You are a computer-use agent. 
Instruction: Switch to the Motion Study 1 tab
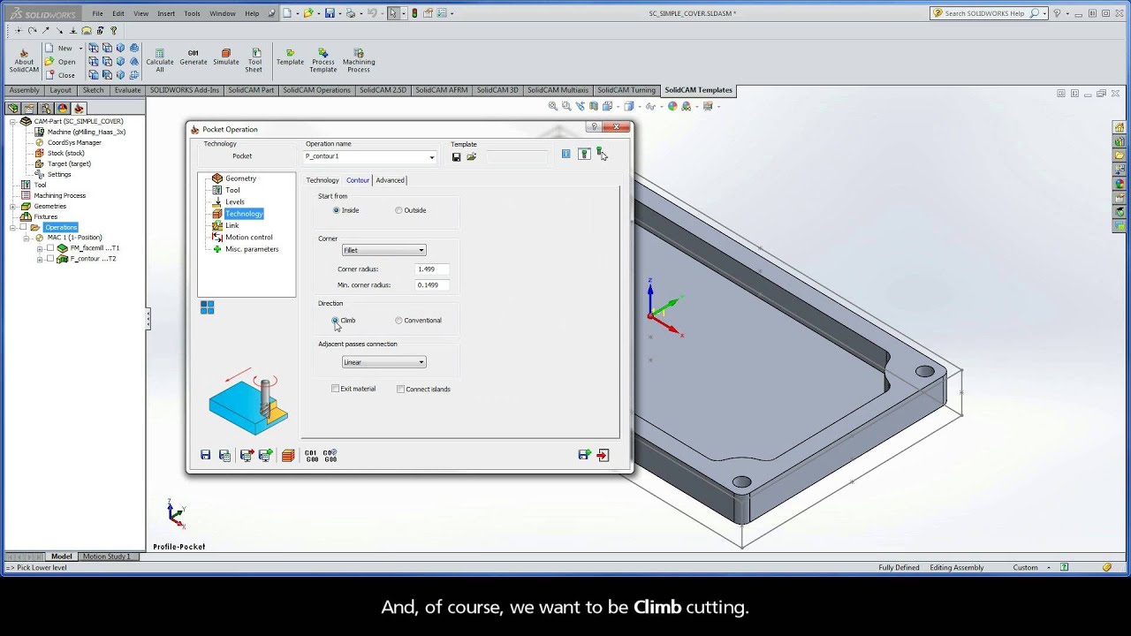(x=106, y=556)
